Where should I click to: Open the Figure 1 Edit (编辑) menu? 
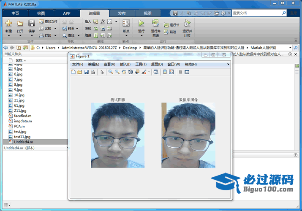tap(94, 64)
